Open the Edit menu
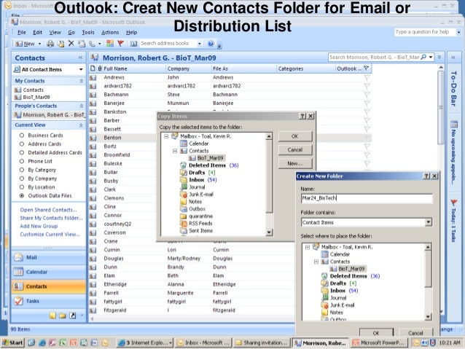The height and width of the screenshot is (349, 465). tap(37, 32)
